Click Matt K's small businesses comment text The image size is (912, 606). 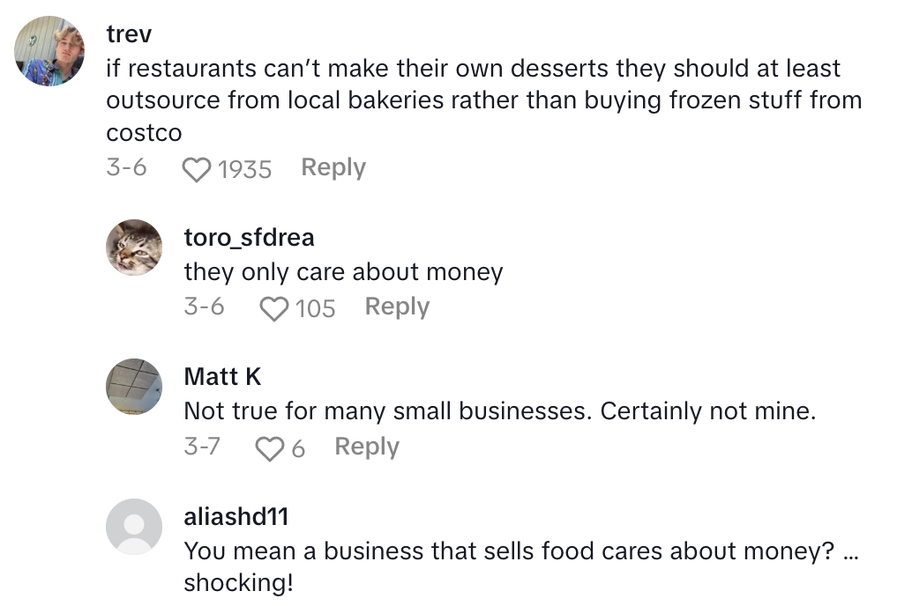click(499, 411)
